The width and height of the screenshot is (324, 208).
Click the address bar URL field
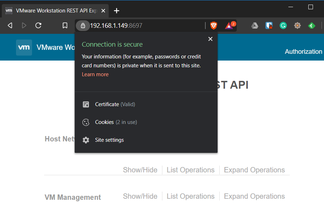coord(142,25)
